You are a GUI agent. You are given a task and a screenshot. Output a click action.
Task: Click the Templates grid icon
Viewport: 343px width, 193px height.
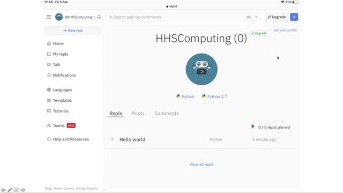(49, 100)
